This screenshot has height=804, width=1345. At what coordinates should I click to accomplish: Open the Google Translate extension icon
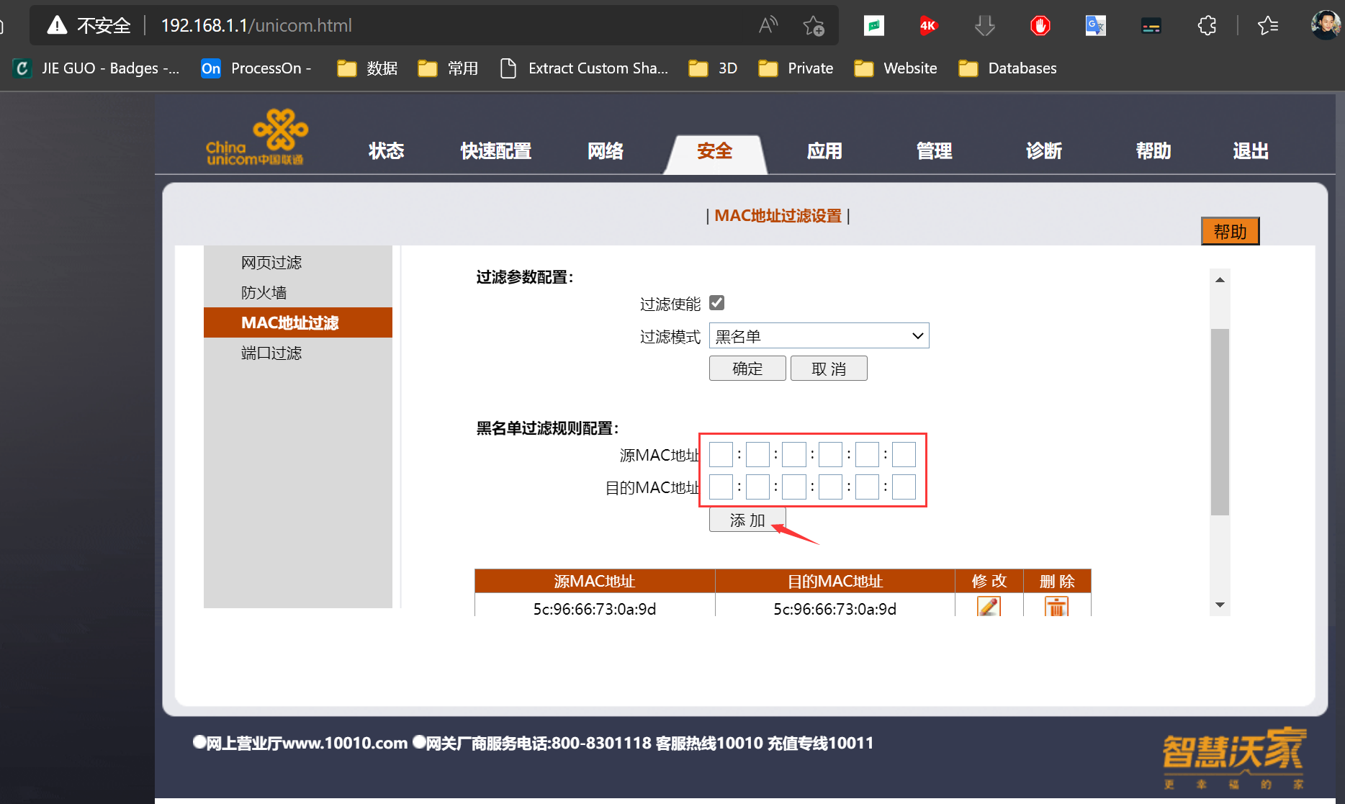(1095, 25)
